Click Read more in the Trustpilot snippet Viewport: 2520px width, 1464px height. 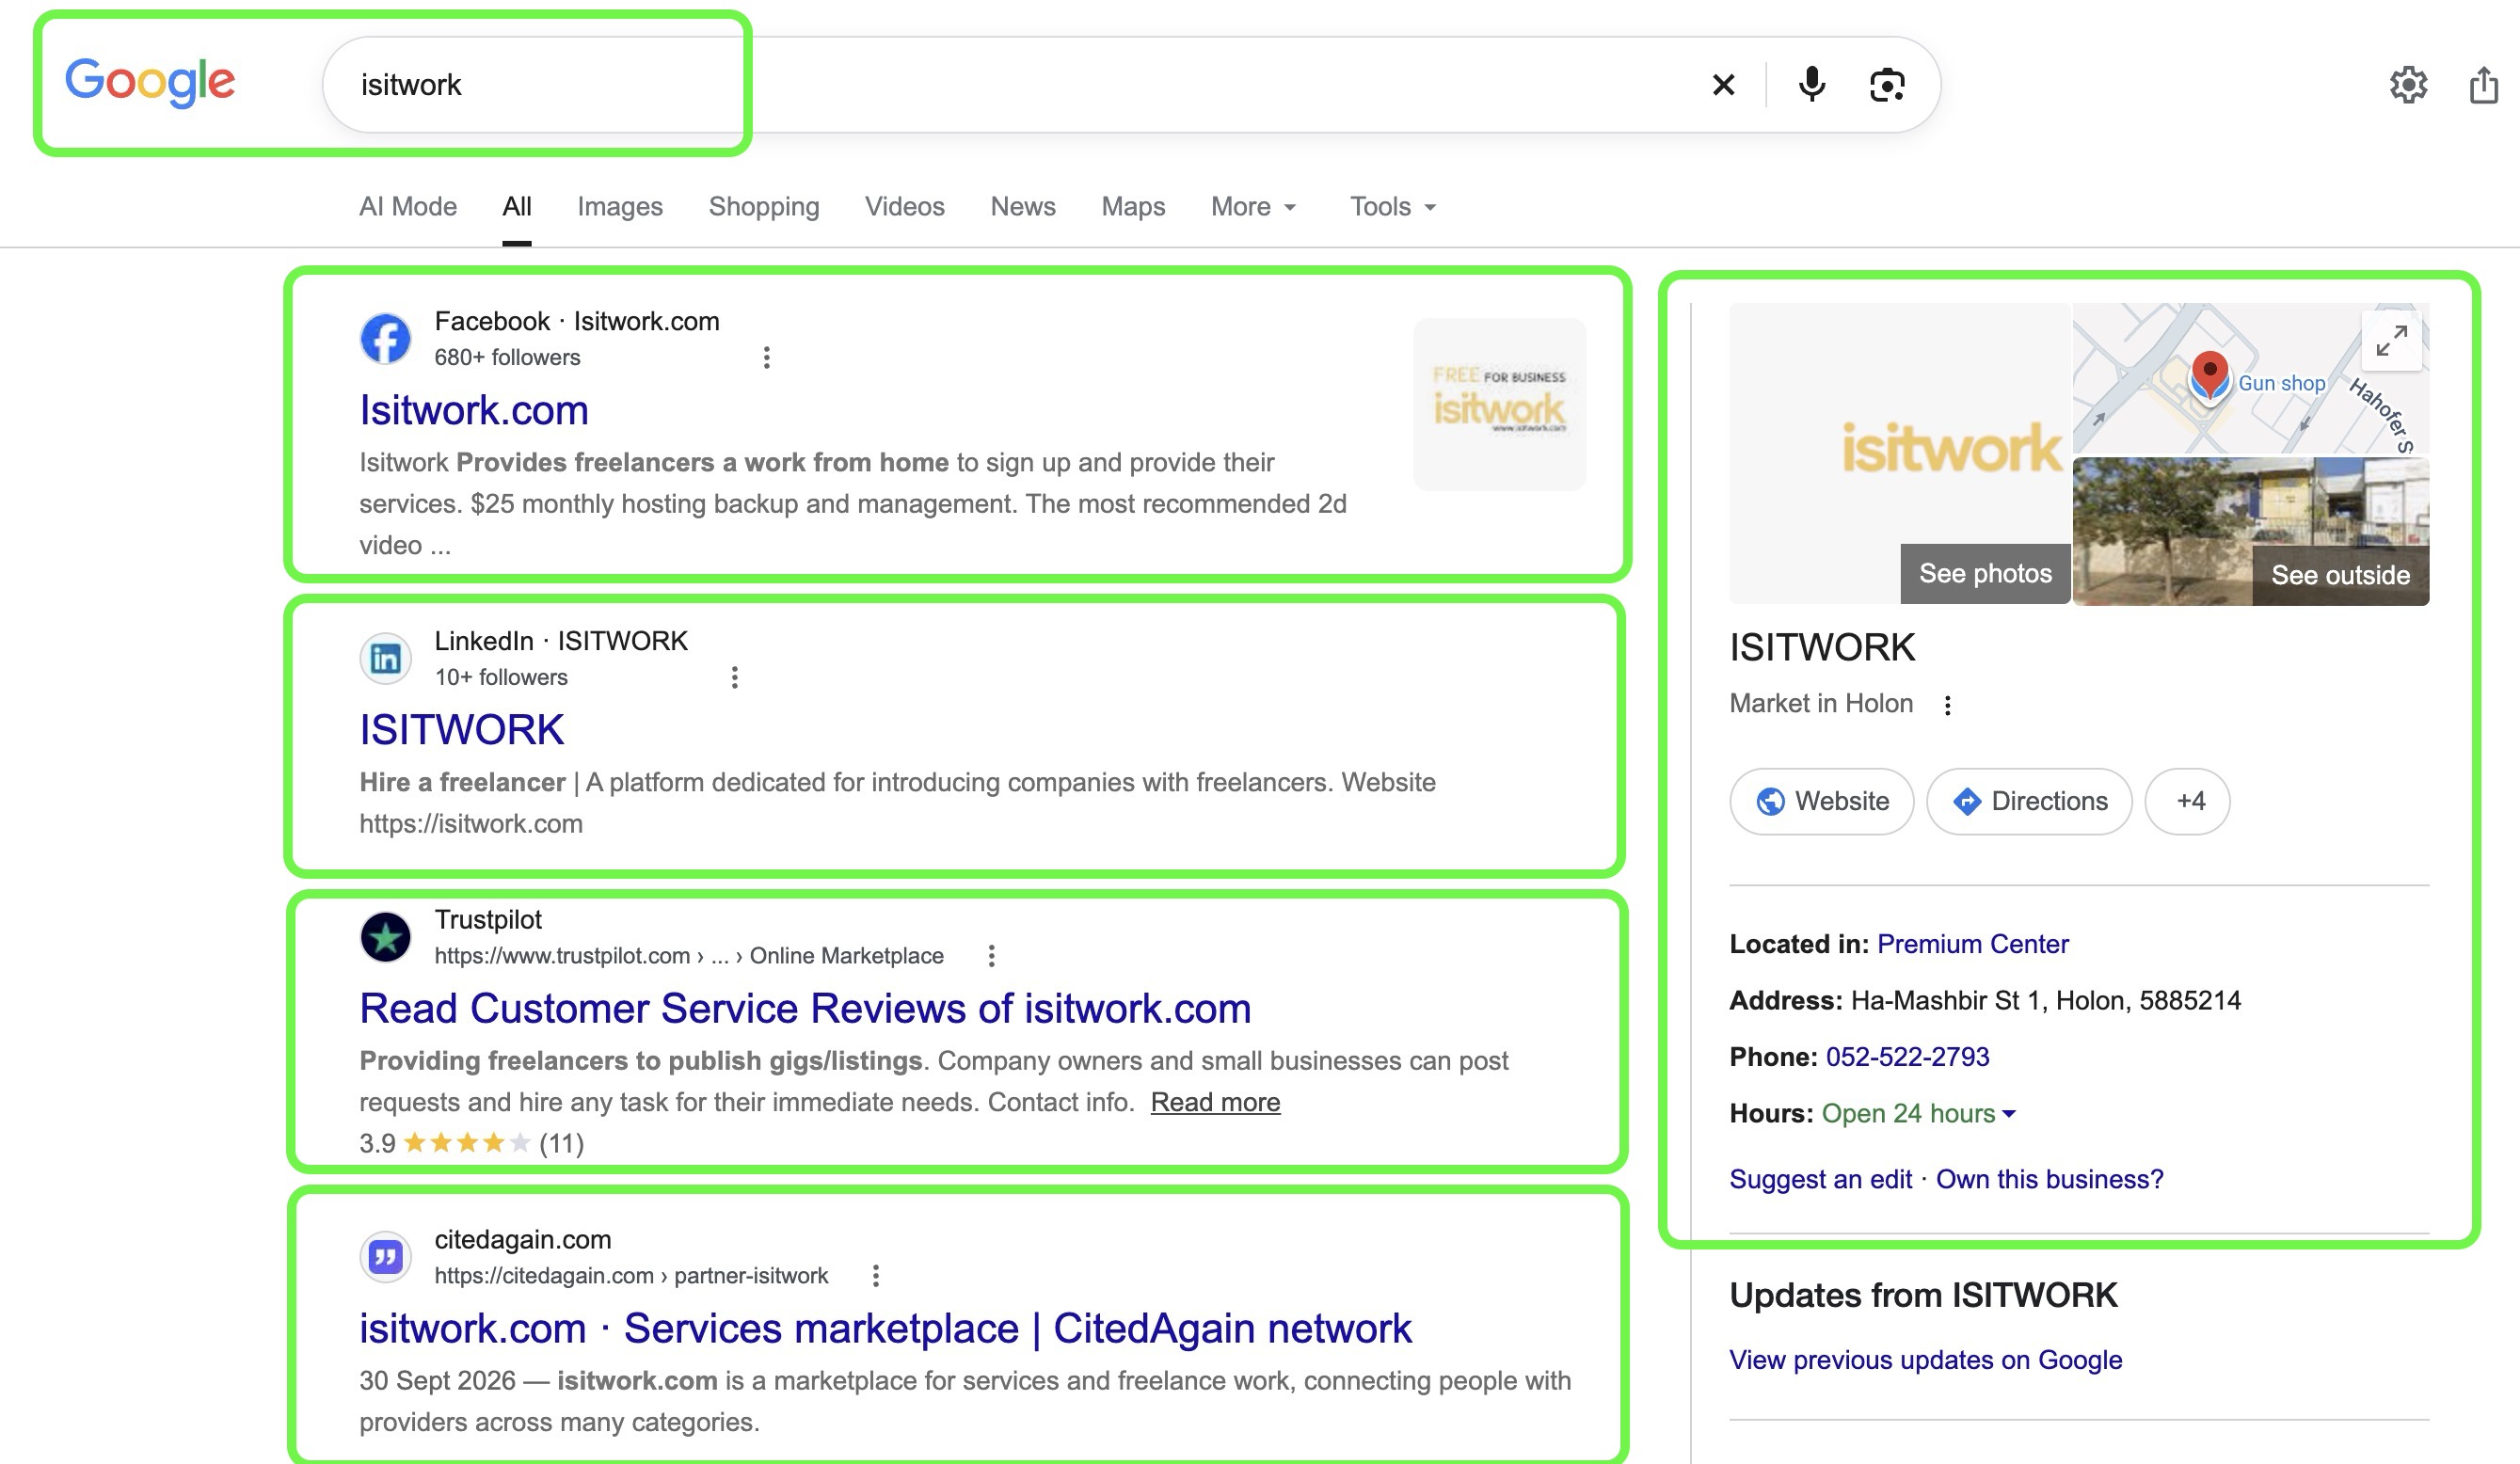(x=1215, y=1102)
